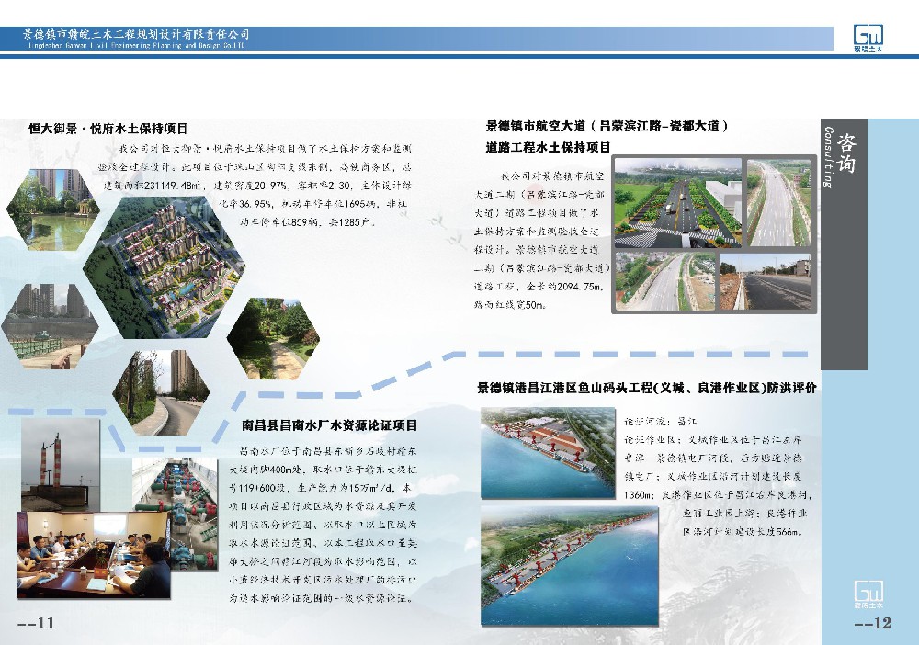Click the vertical Consulting label
The image size is (919, 645).
pyautogui.click(x=829, y=156)
